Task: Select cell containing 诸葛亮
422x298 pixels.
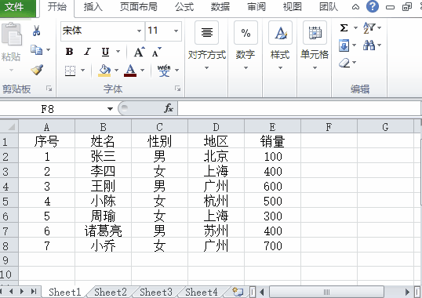Action: click(x=103, y=231)
